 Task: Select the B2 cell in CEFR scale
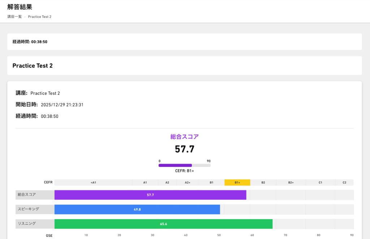(x=263, y=182)
